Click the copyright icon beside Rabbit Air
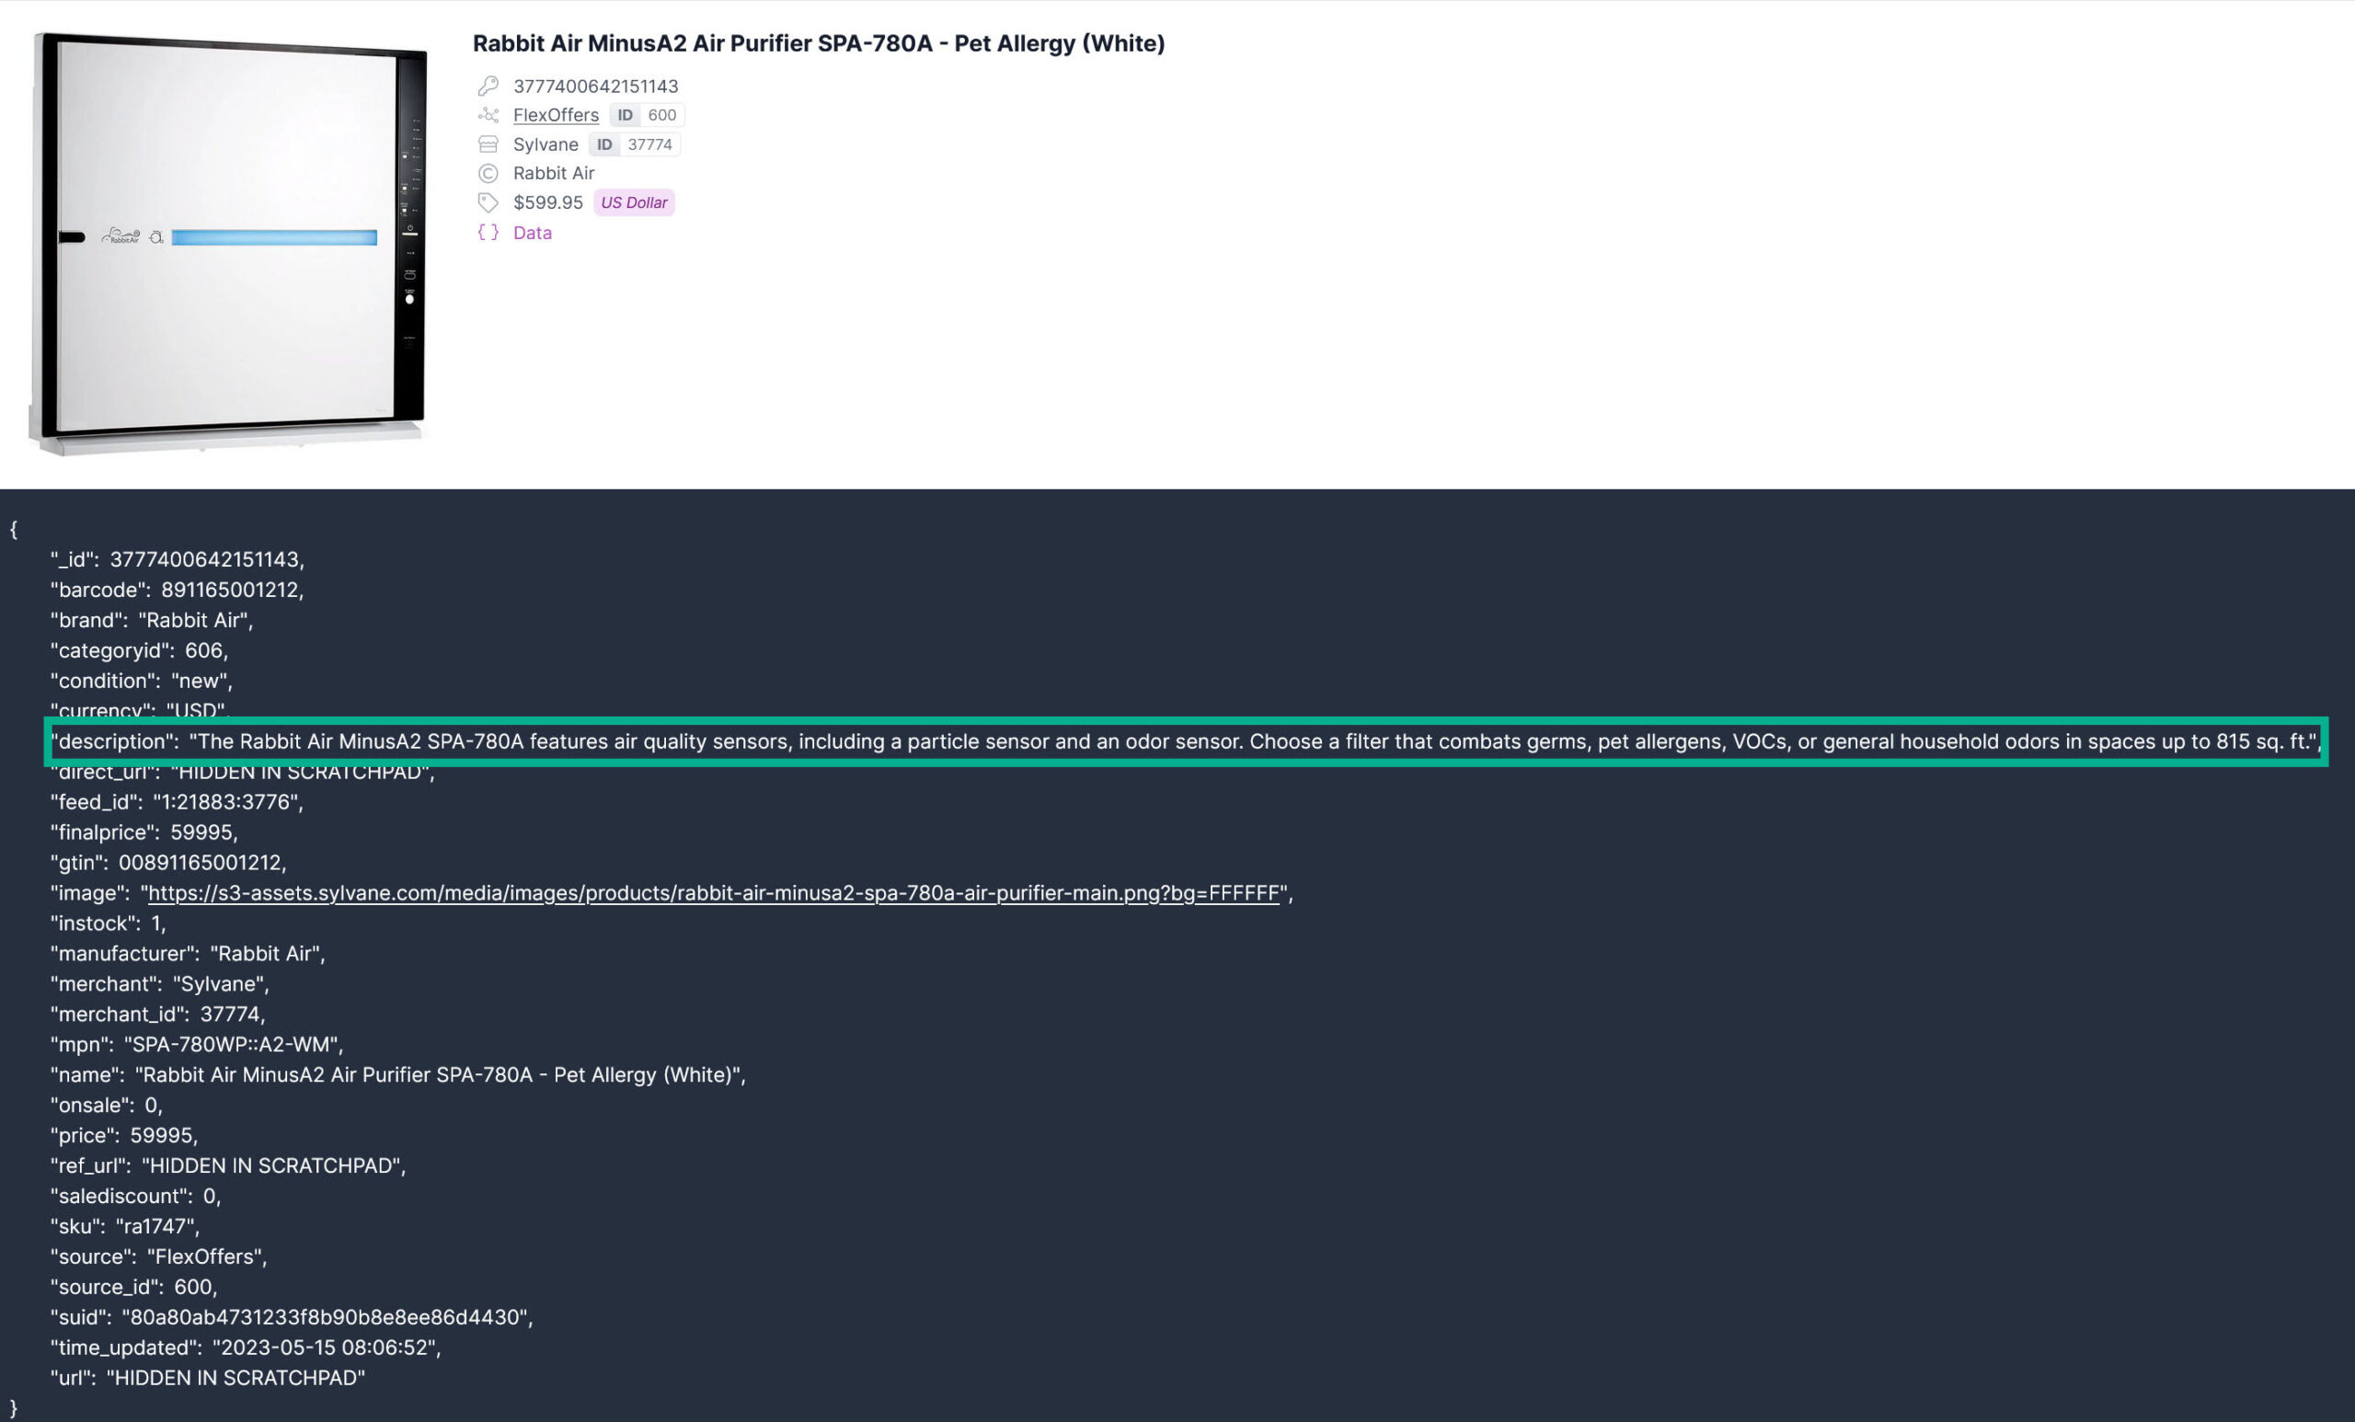This screenshot has width=2355, height=1422. point(488,173)
